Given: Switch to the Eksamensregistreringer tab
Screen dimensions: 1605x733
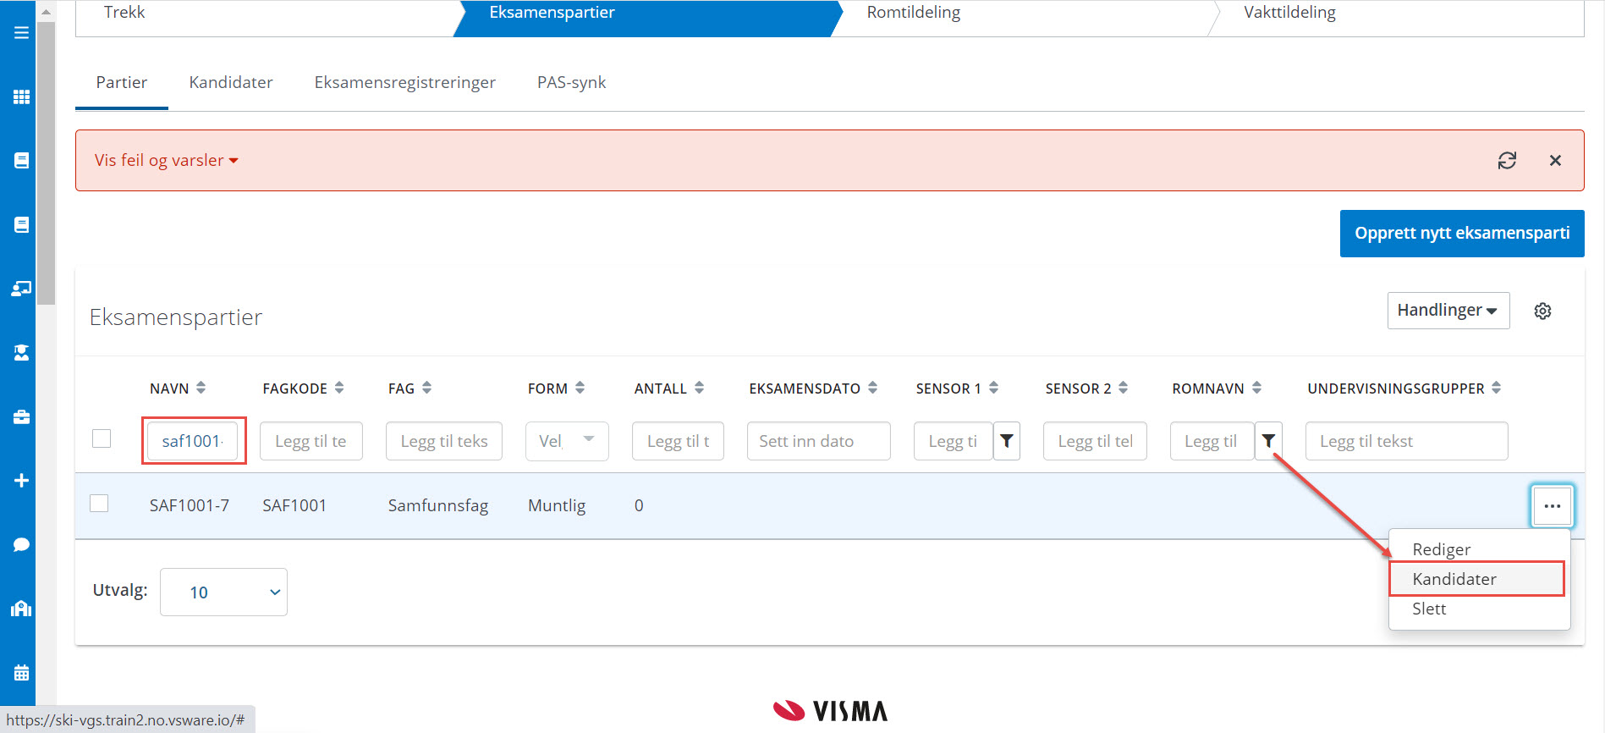Looking at the screenshot, I should coord(404,82).
